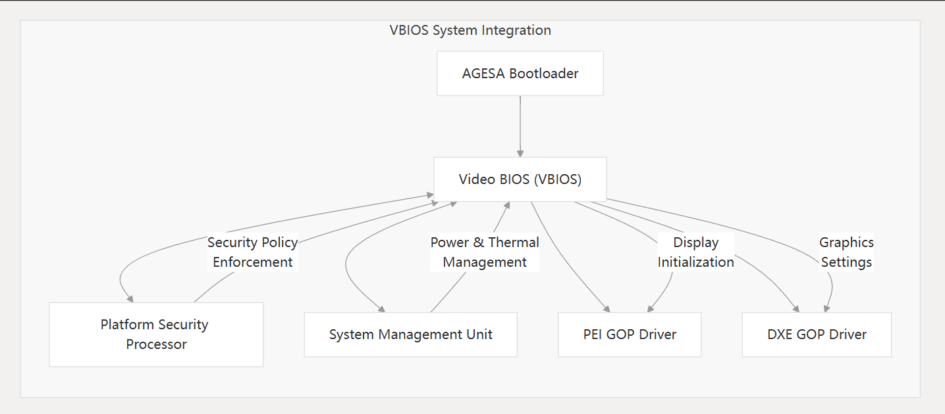Select the Platform Security Processor box
The image size is (945, 414).
[x=155, y=334]
